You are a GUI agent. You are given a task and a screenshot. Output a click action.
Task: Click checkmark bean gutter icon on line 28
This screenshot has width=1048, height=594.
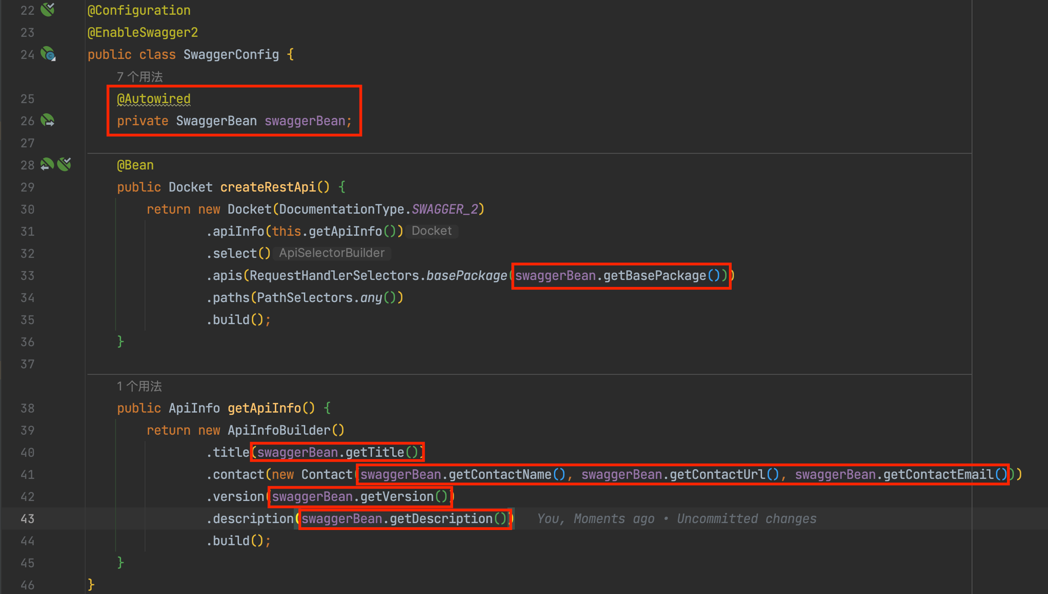pyautogui.click(x=64, y=164)
